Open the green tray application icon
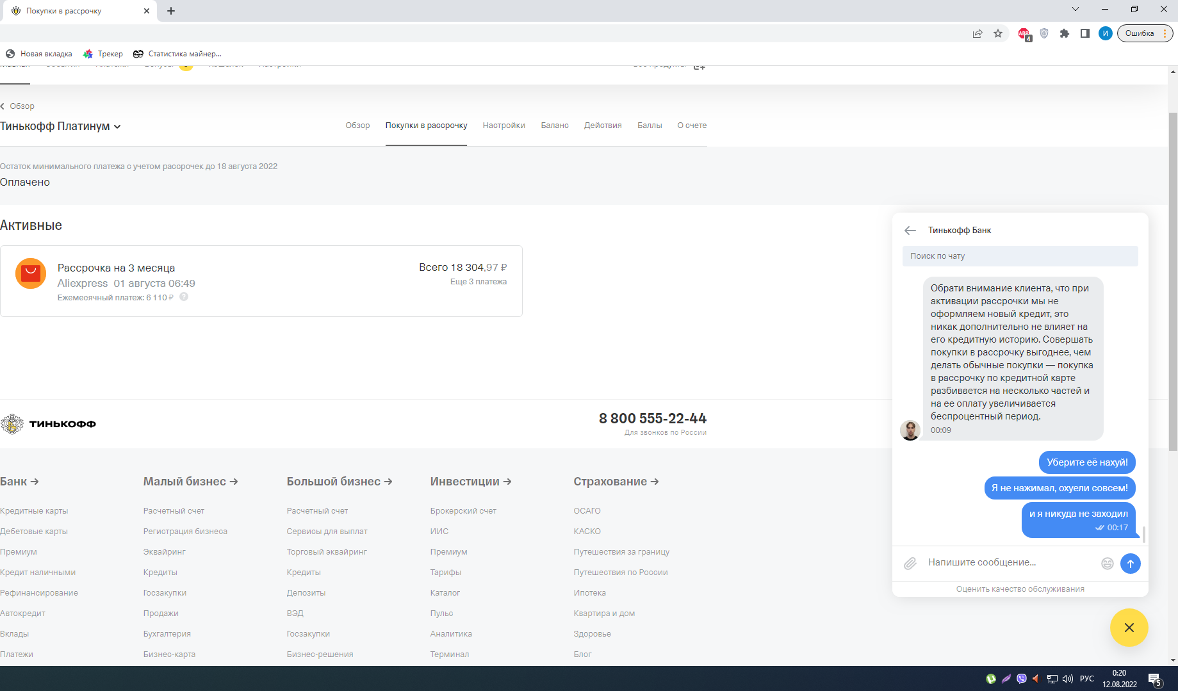This screenshot has height=691, width=1178. [991, 679]
